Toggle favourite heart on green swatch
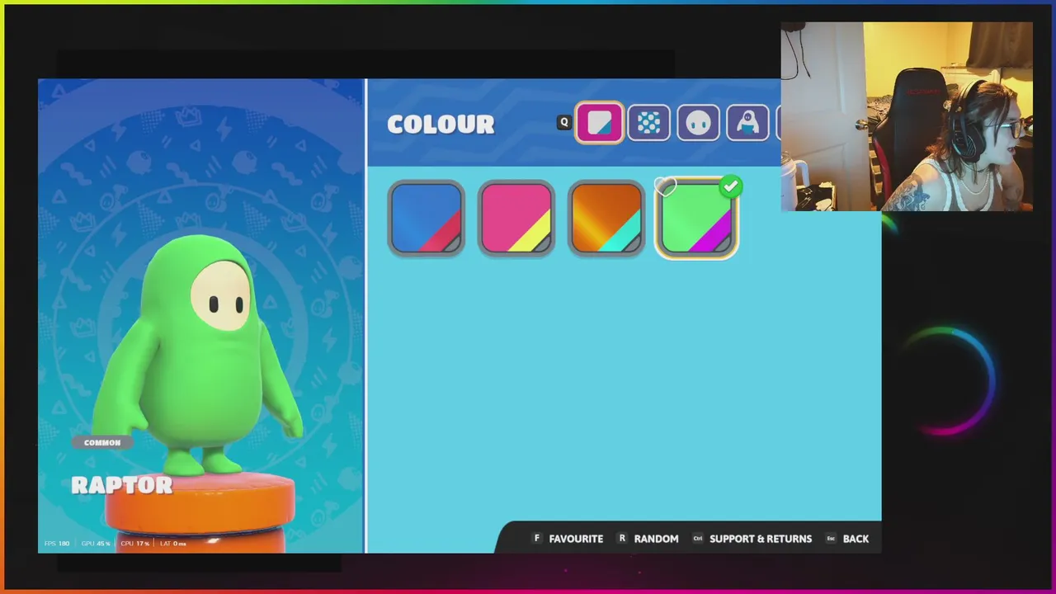 pyautogui.click(x=665, y=187)
